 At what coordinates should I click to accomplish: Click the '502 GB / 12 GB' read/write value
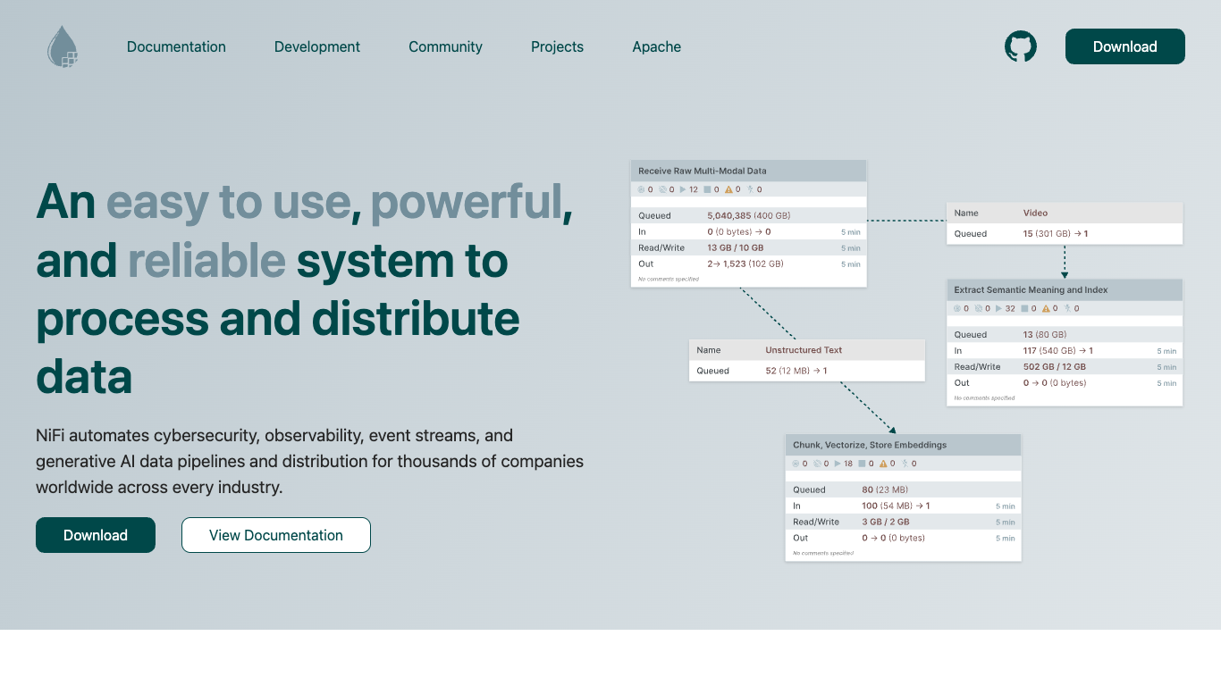[x=1055, y=367]
